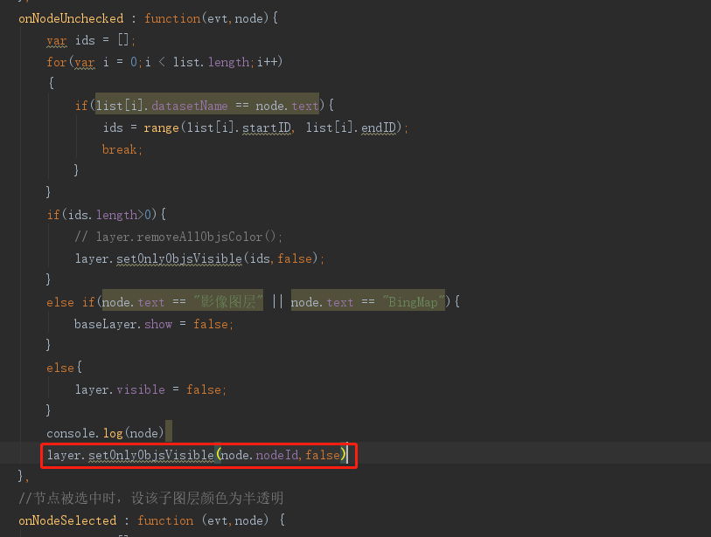Click 'function' keyword on the onNodeUnchecked line

(172, 18)
